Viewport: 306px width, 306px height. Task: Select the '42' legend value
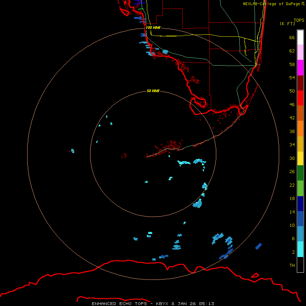point(292,118)
